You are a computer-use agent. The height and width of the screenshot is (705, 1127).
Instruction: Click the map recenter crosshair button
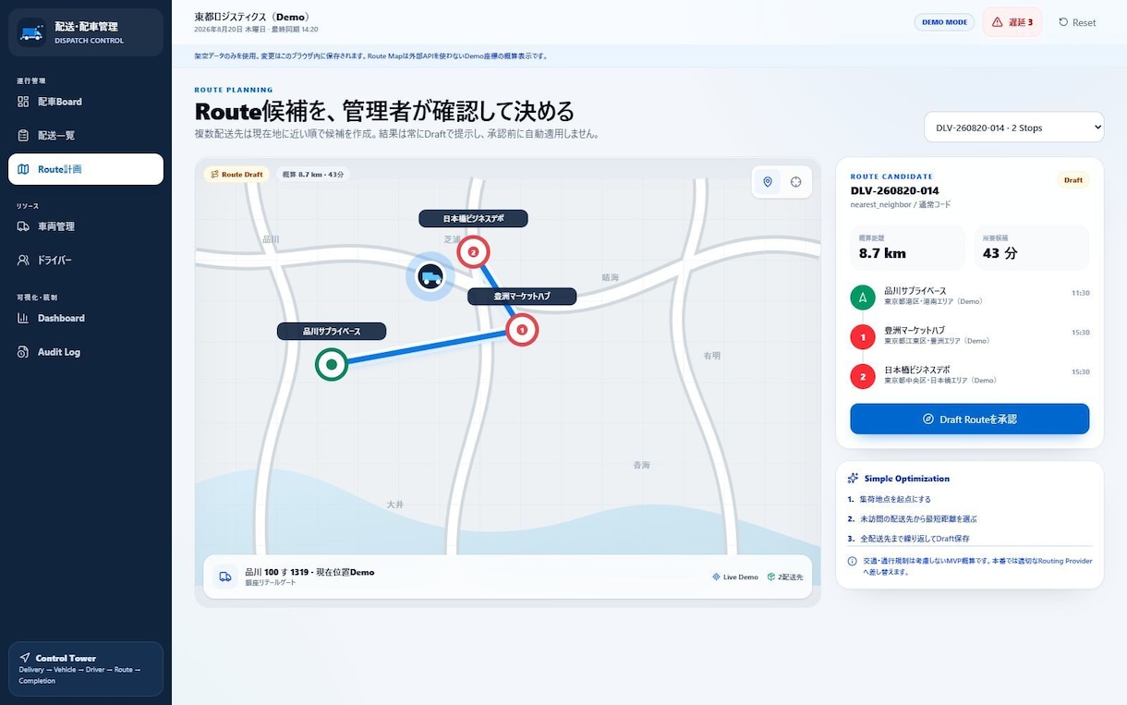pos(795,182)
